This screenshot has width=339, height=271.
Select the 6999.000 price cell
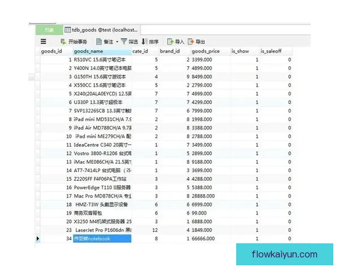coord(211,204)
